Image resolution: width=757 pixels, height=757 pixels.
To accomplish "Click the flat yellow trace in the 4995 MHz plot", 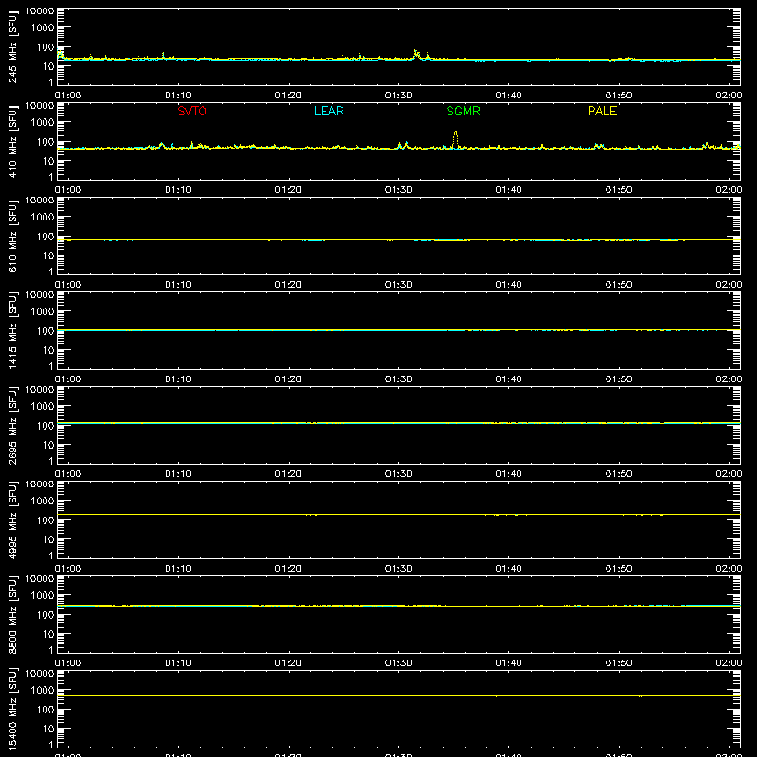I will [398, 515].
